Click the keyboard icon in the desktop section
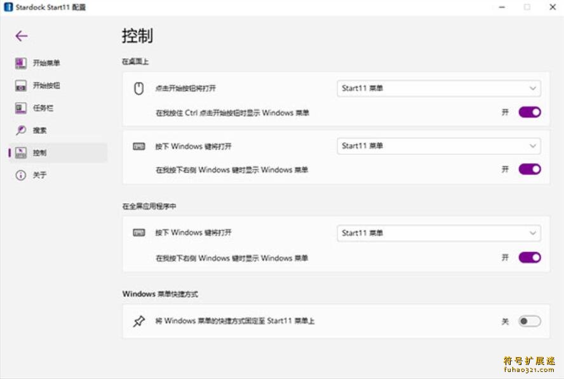 [139, 147]
